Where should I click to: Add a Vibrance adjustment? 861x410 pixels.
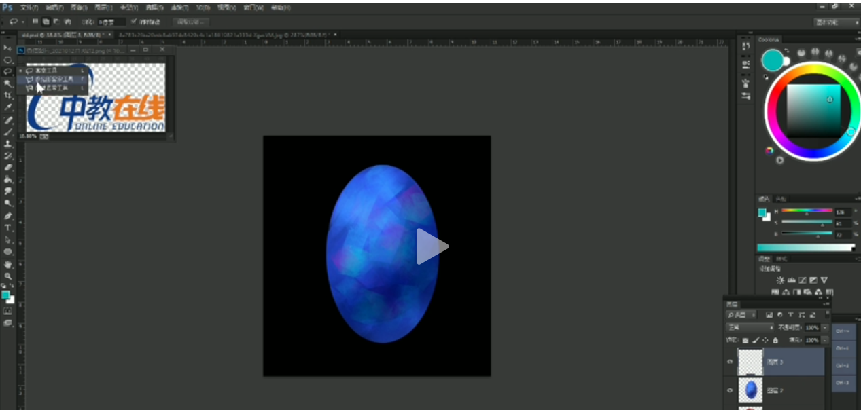pyautogui.click(x=824, y=280)
